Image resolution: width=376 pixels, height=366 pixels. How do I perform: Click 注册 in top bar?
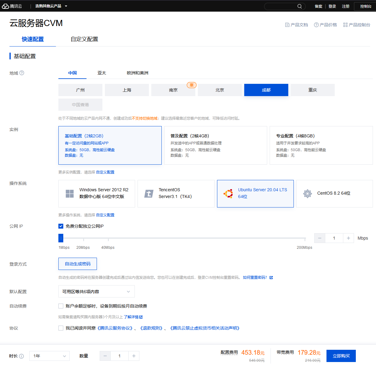point(346,6)
